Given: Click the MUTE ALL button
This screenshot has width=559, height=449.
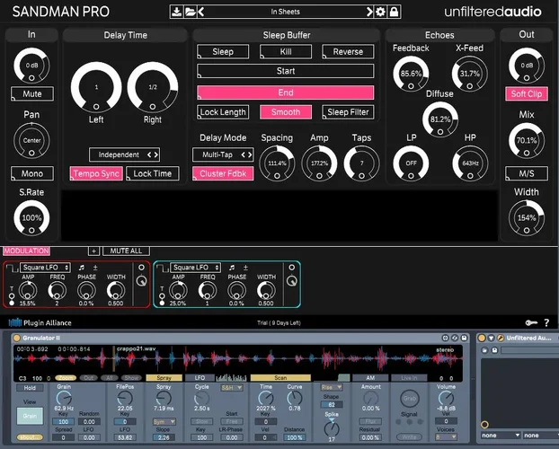Looking at the screenshot, I should click(x=124, y=251).
